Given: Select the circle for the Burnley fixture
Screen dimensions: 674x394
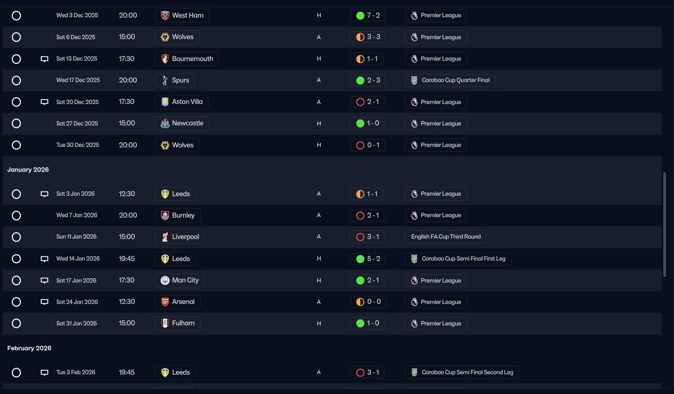Looking at the screenshot, I should point(16,215).
